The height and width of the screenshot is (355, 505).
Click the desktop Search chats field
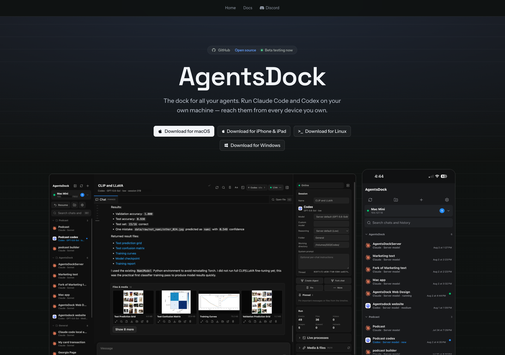point(71,213)
